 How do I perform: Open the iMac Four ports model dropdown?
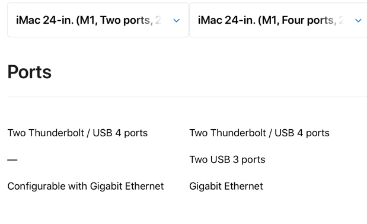pos(278,20)
